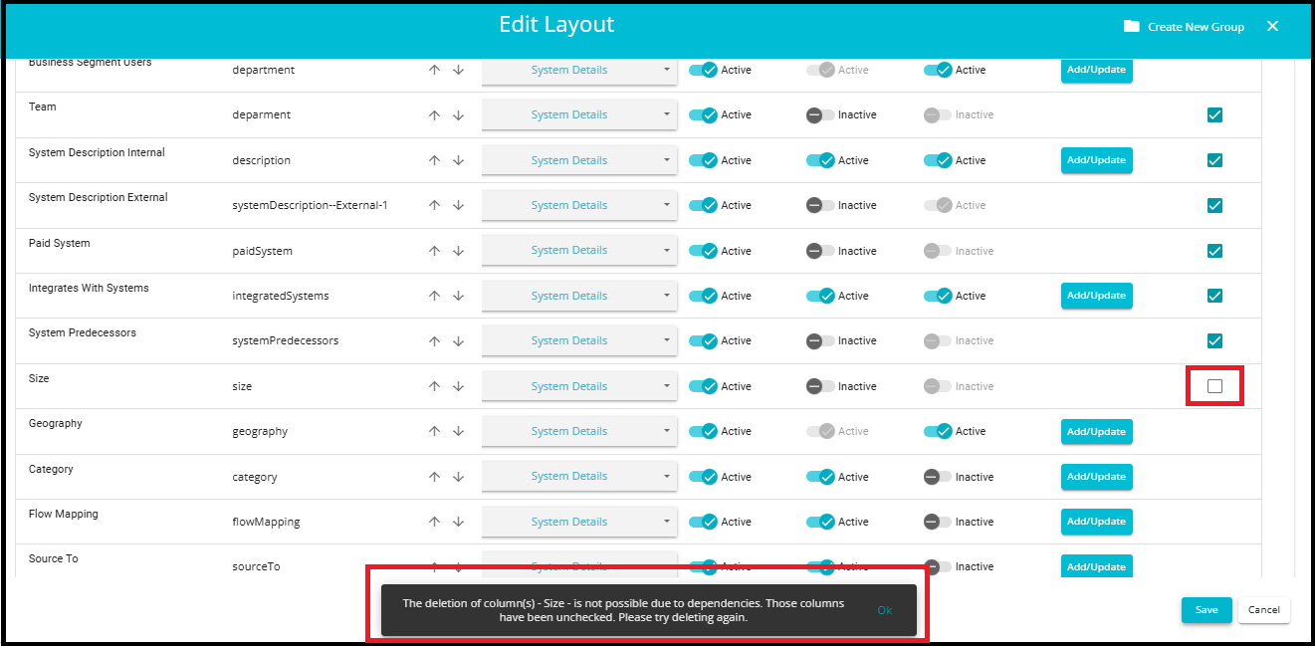
Task: Click Ok on the deletion warning message
Action: [x=884, y=610]
